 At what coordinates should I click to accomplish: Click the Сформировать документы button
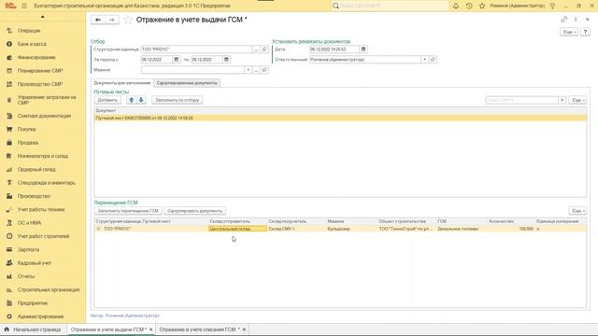[195, 211]
